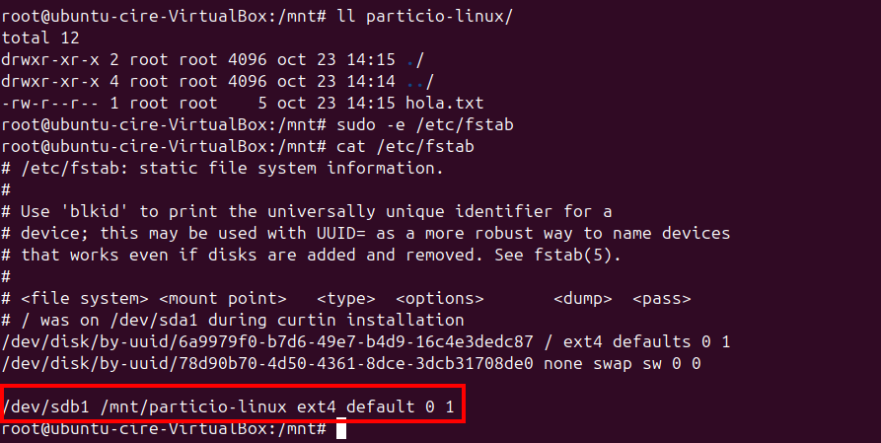Screen dimensions: 881x443
Task: Click the UUID path beginning with 78d90b70
Action: [x=267, y=363]
